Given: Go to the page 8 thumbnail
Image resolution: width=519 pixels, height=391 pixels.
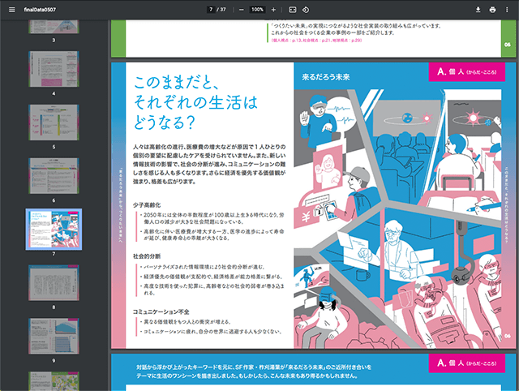Looking at the screenshot, I should click(54, 280).
